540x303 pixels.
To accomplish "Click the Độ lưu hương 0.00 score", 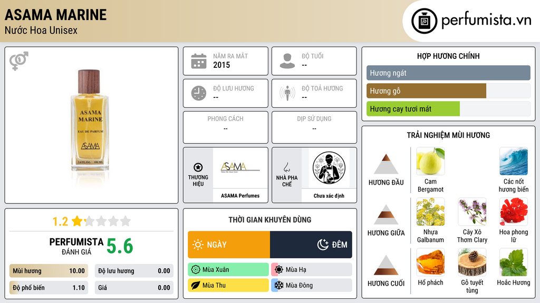I will (x=134, y=271).
